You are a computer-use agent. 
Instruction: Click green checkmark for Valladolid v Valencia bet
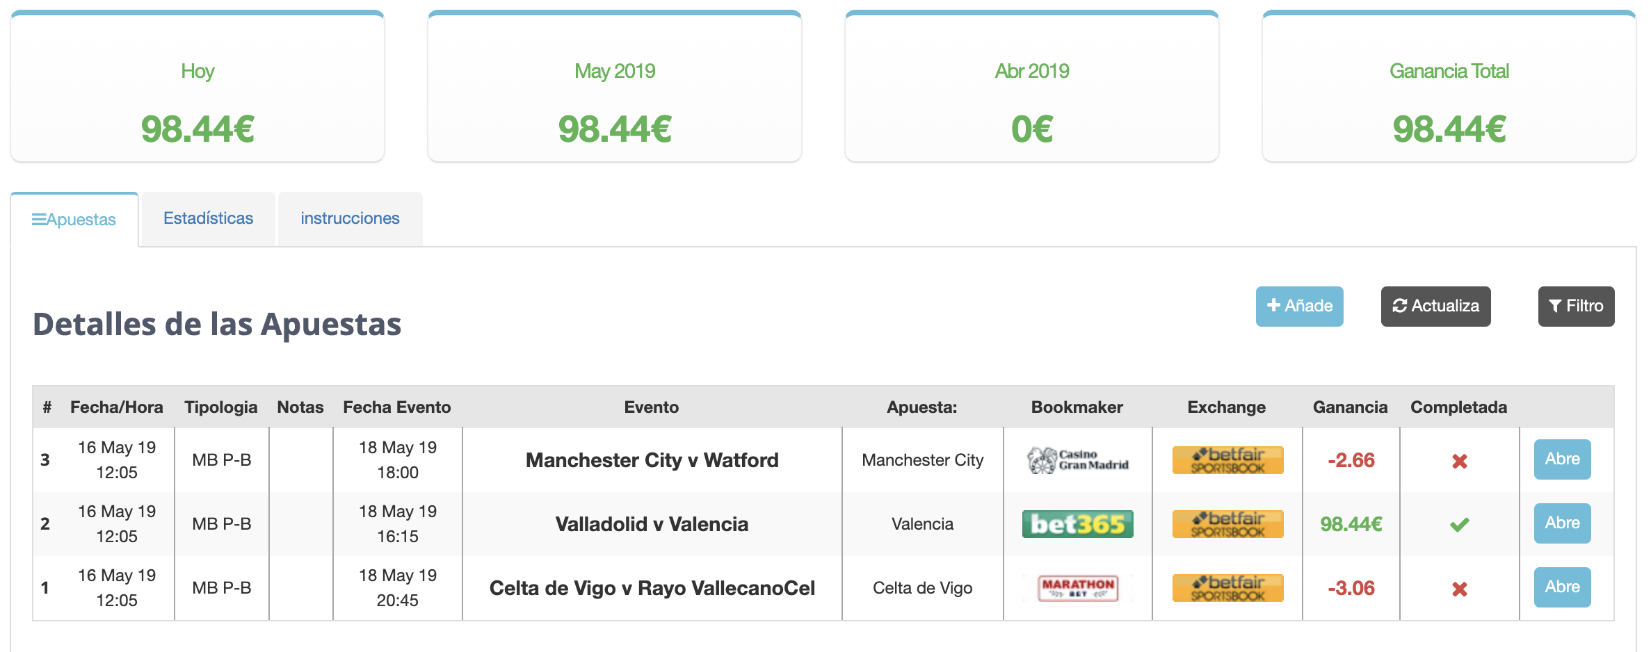click(1459, 525)
